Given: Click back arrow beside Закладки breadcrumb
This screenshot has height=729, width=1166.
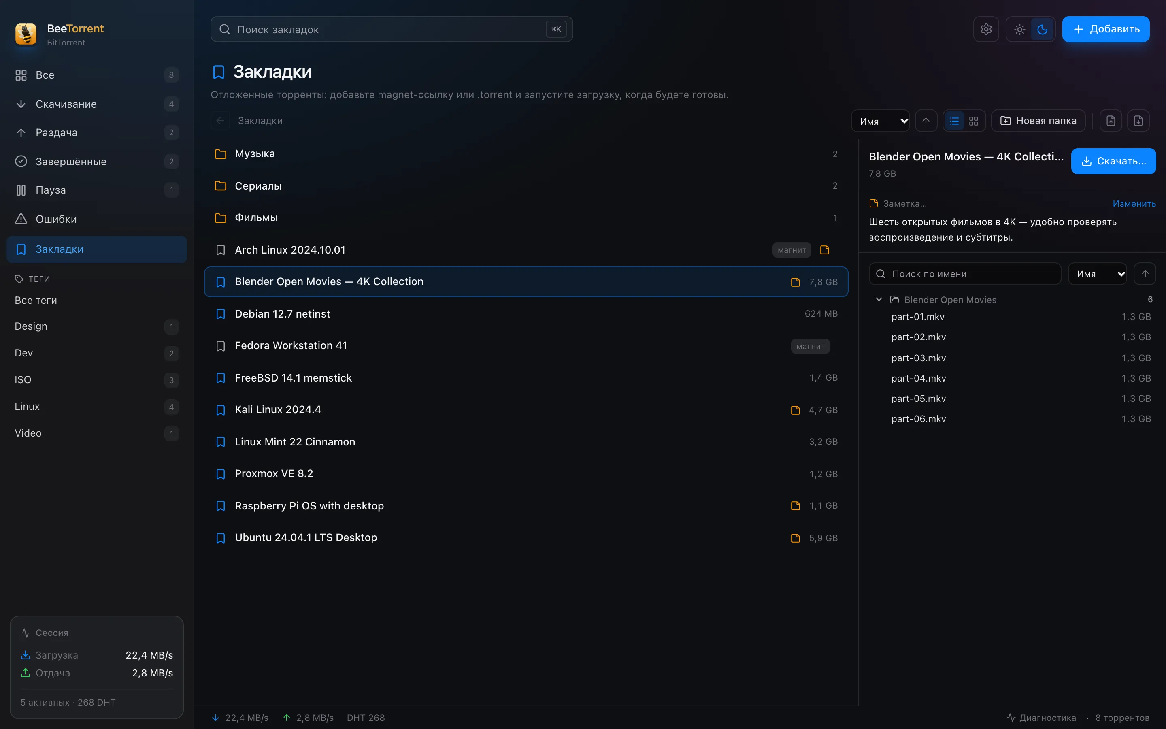Looking at the screenshot, I should click(x=220, y=121).
